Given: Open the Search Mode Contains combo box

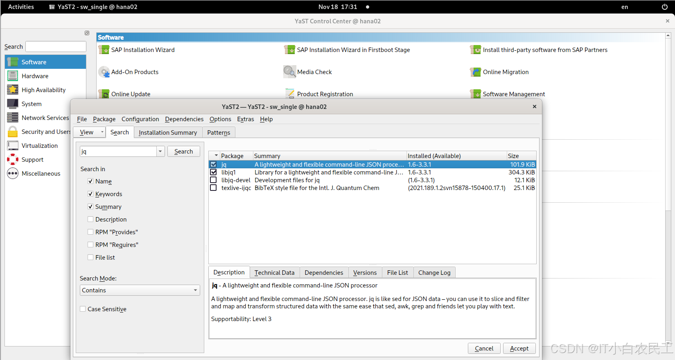Looking at the screenshot, I should pos(140,290).
